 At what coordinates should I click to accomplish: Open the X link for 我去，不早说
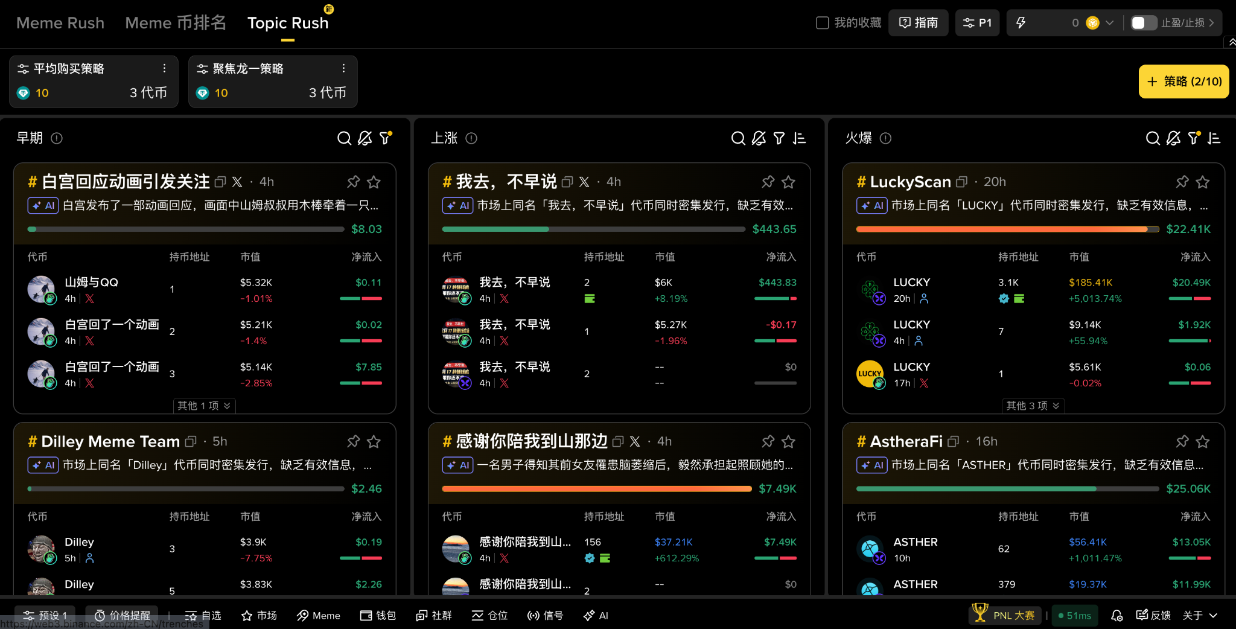[x=584, y=182]
